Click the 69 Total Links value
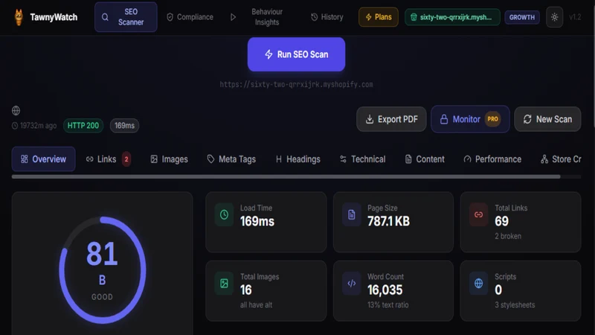Screen dimensions: 595x335 pos(501,221)
